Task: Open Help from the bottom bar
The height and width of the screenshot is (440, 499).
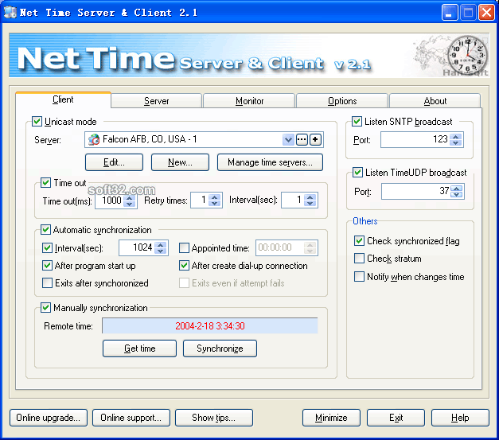Action: (x=460, y=418)
